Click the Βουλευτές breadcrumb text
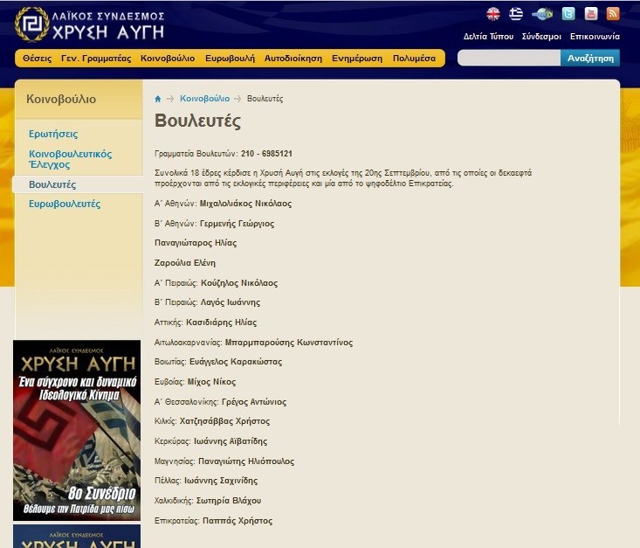This screenshot has height=548, width=640. pos(265,99)
